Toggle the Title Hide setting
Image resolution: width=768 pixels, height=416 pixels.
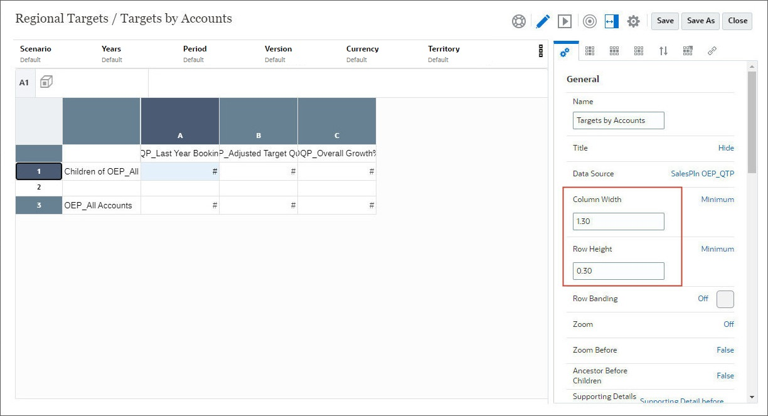pos(726,148)
